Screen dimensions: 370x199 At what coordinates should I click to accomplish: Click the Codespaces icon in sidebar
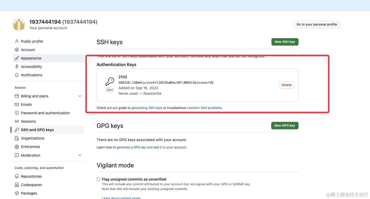click(x=17, y=185)
